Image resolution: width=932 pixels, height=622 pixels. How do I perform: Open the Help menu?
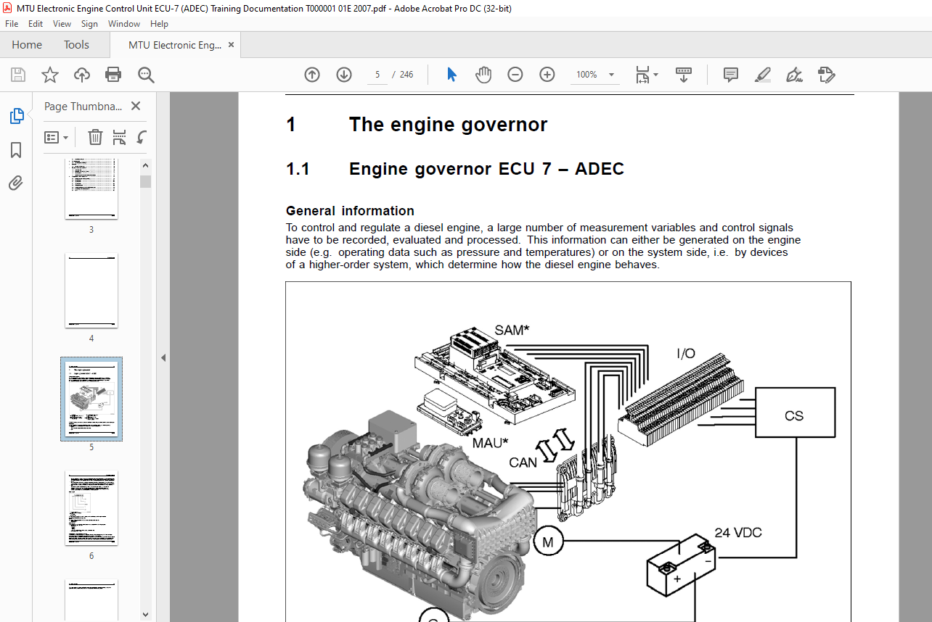click(x=159, y=24)
